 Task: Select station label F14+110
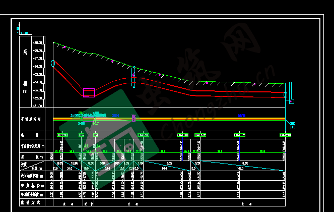pyautogui.click(x=182, y=135)
